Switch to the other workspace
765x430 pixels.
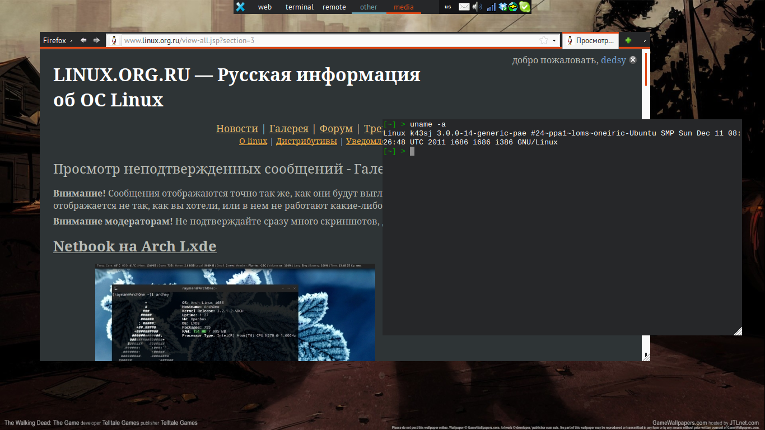click(368, 7)
